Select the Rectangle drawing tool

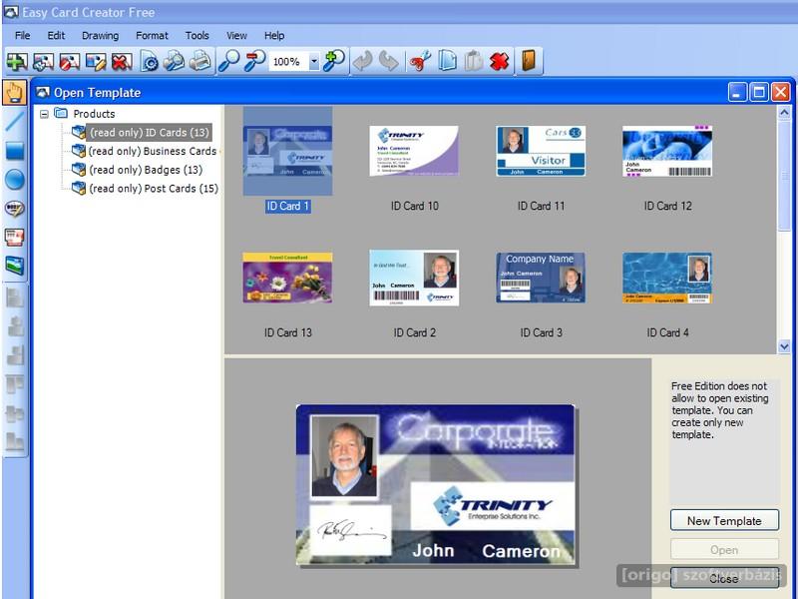coord(14,151)
